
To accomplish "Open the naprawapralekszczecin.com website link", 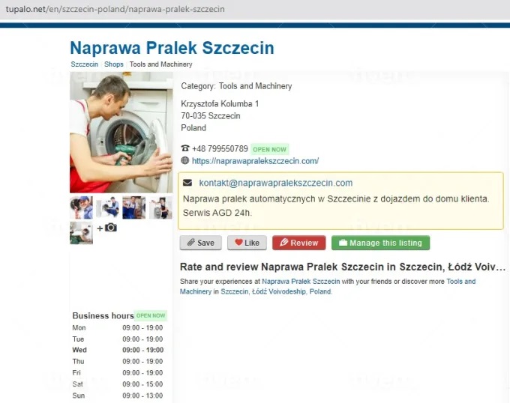I will [x=255, y=161].
